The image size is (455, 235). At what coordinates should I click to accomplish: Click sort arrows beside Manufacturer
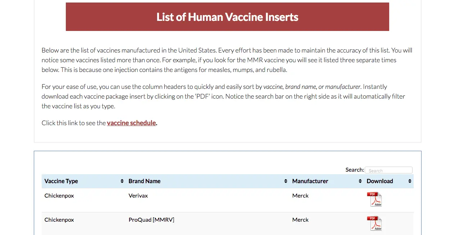360,181
